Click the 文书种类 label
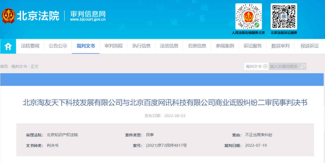 [34, 146]
